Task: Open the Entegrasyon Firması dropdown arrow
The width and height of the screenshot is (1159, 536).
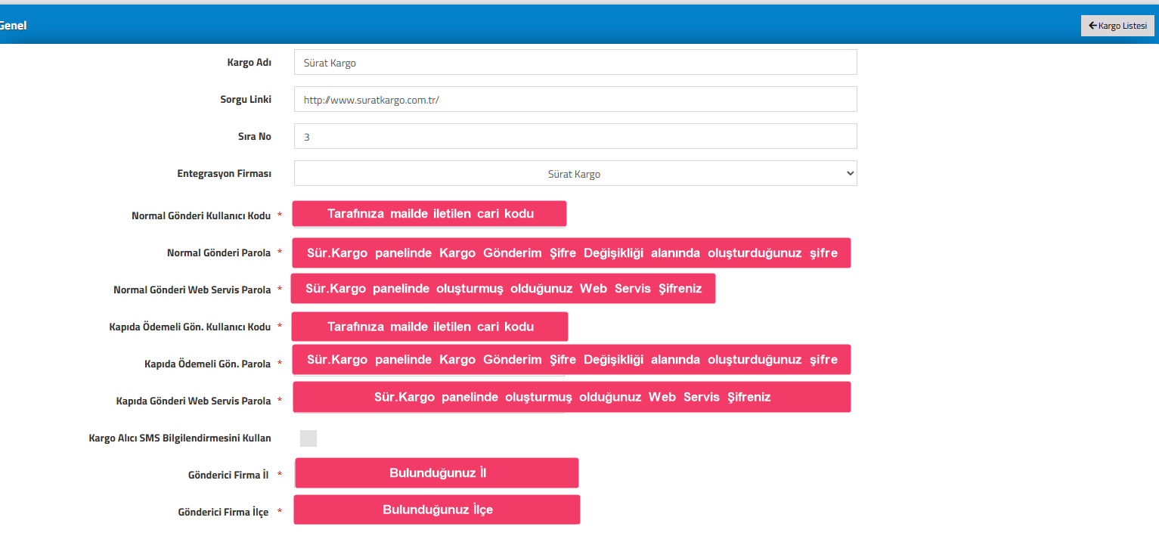Action: point(850,174)
